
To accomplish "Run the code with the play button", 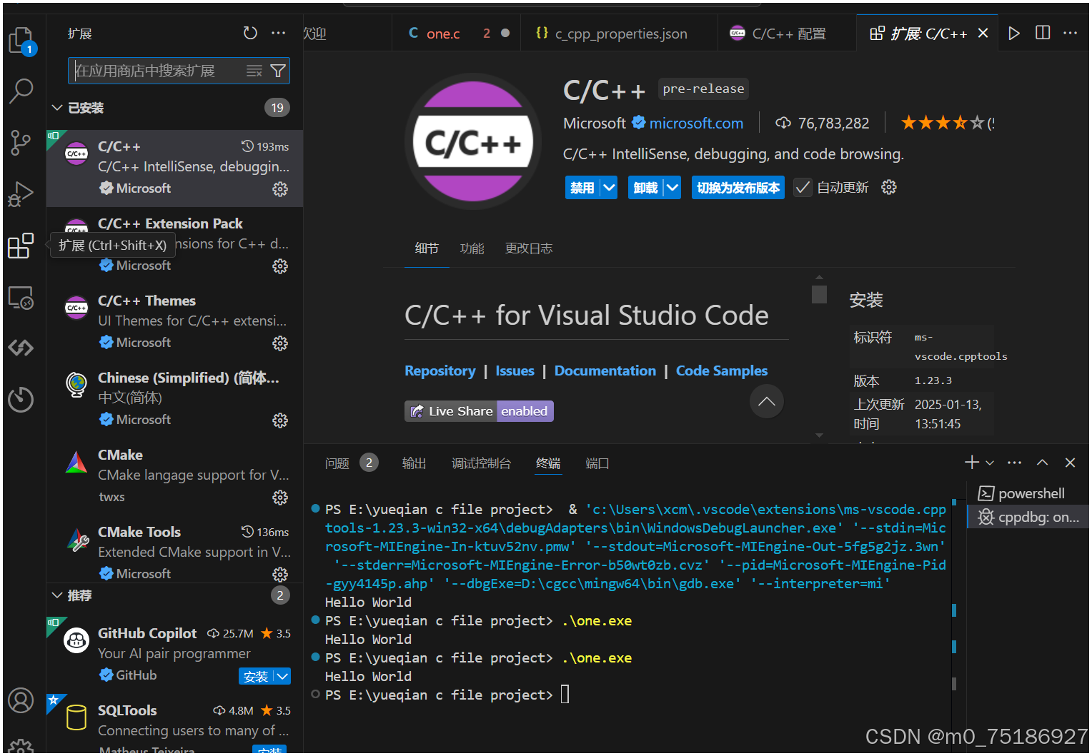I will point(1013,33).
